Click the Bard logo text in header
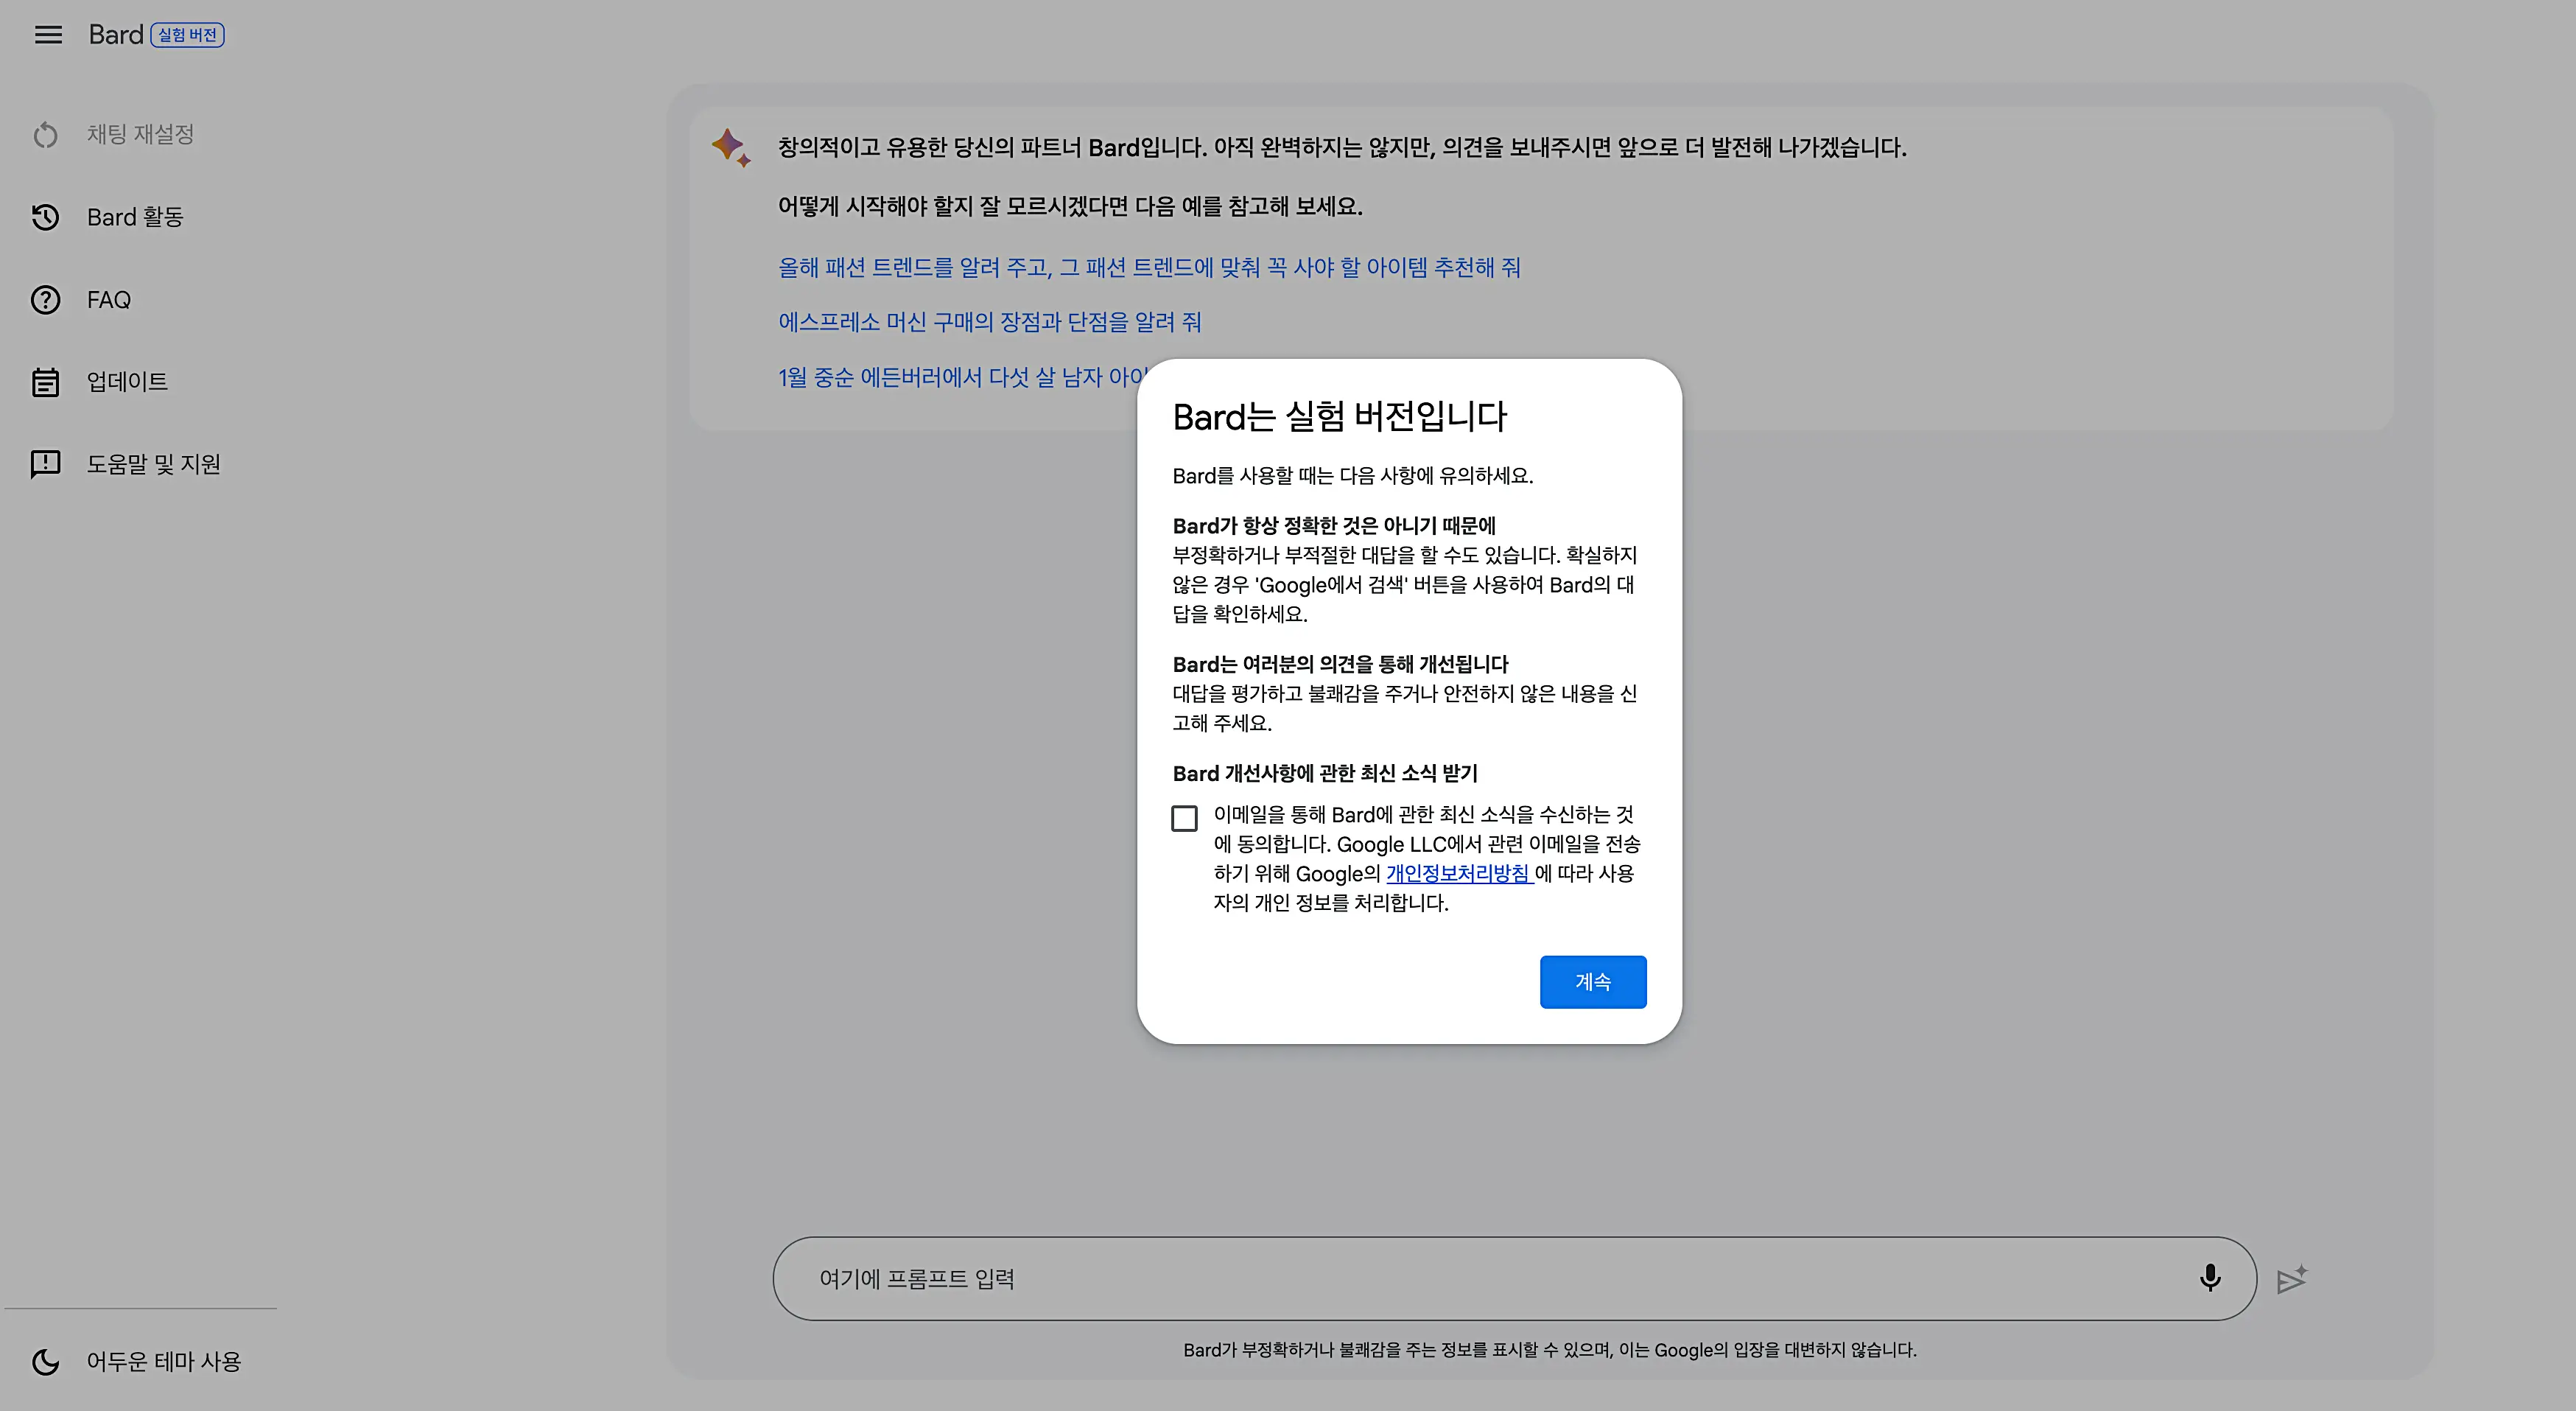2576x1411 pixels. point(116,35)
